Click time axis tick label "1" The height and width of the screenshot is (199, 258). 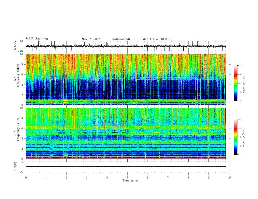pyautogui.click(x=46, y=178)
